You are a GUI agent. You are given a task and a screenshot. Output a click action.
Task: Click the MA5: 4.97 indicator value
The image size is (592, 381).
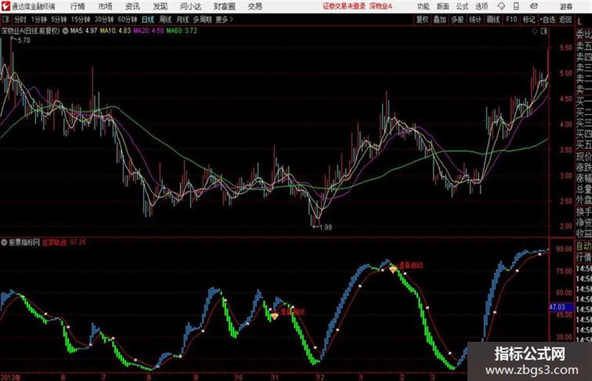(x=83, y=31)
